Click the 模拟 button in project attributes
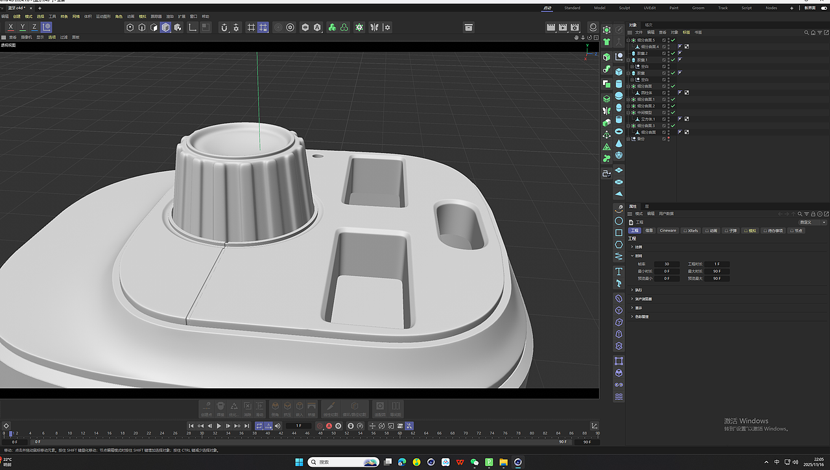The image size is (830, 470). (x=750, y=231)
